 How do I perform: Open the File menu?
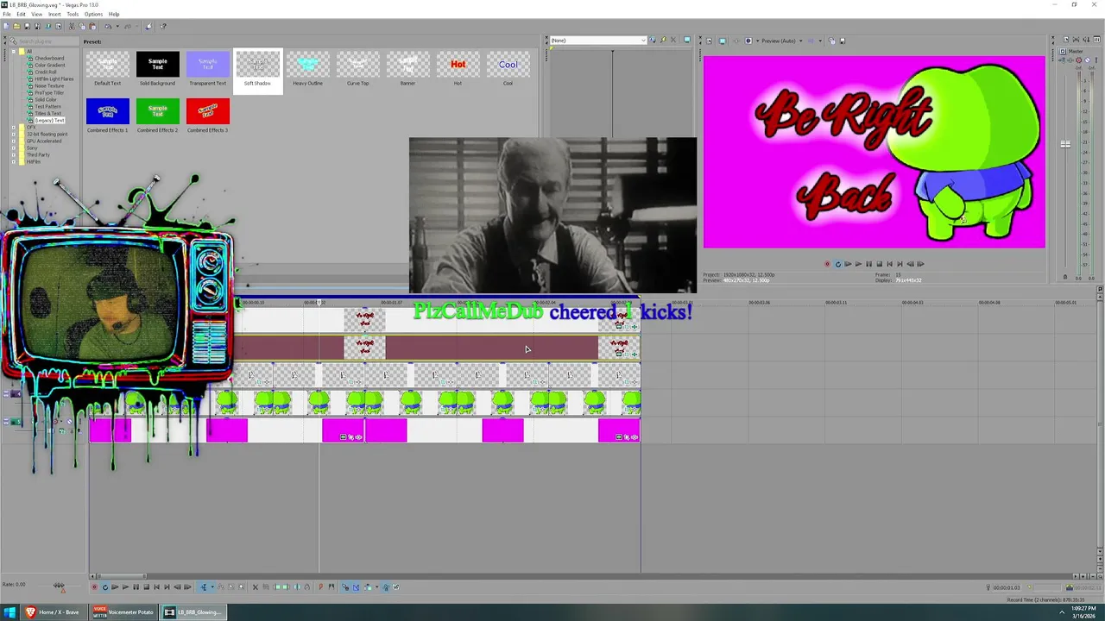[7, 14]
